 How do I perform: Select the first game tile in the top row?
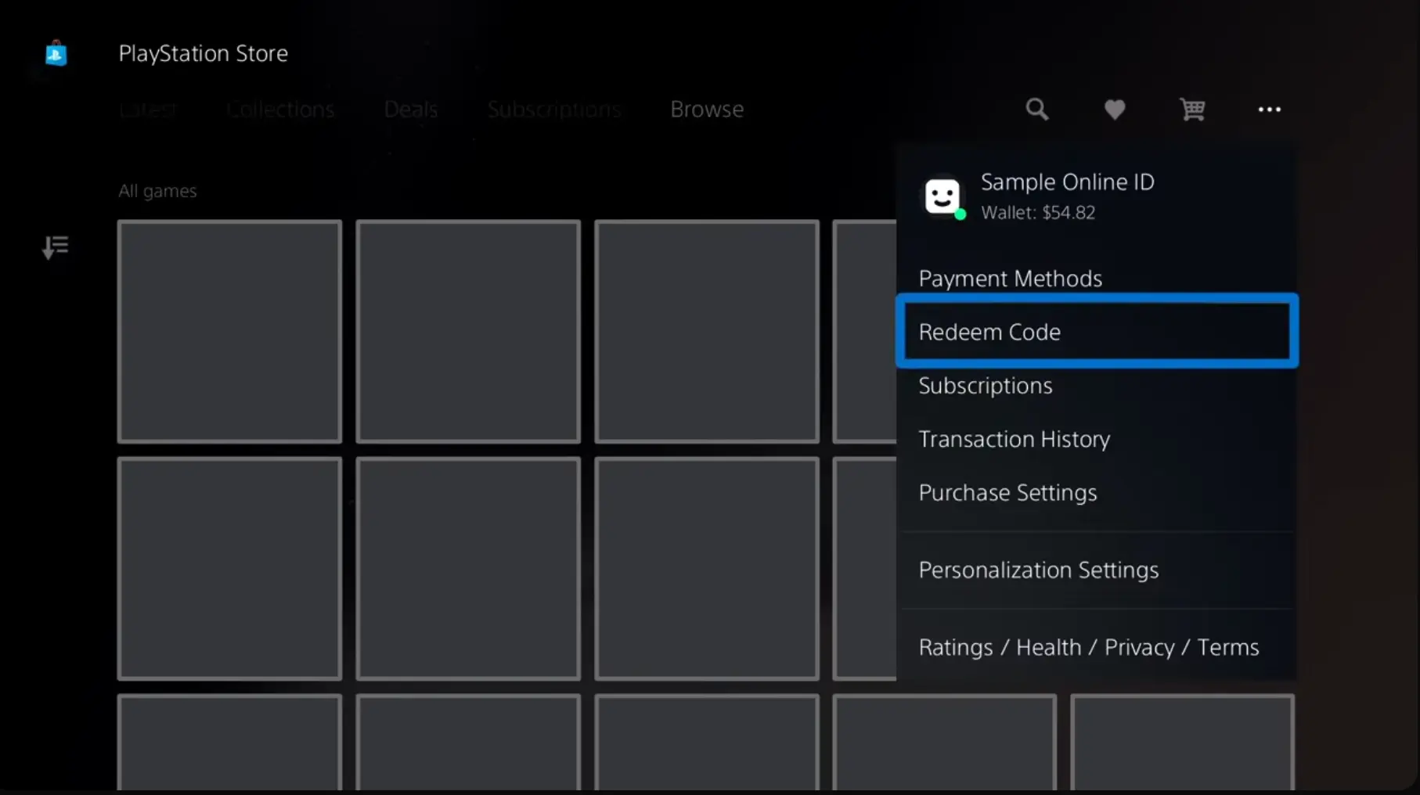pyautogui.click(x=229, y=332)
